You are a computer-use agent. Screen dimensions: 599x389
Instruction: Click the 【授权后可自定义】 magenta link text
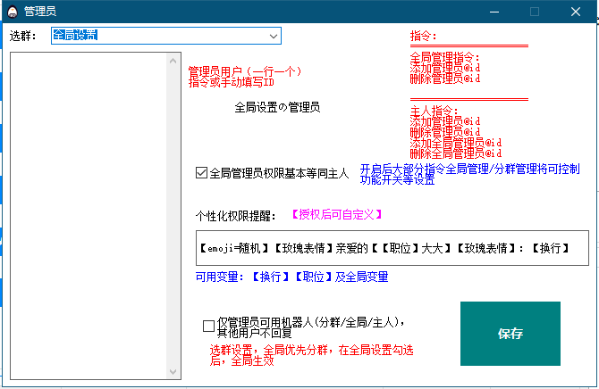(337, 215)
